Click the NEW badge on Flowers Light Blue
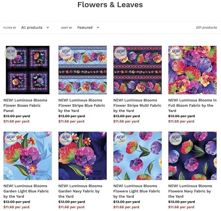The image size is (221, 211). pos(121,138)
